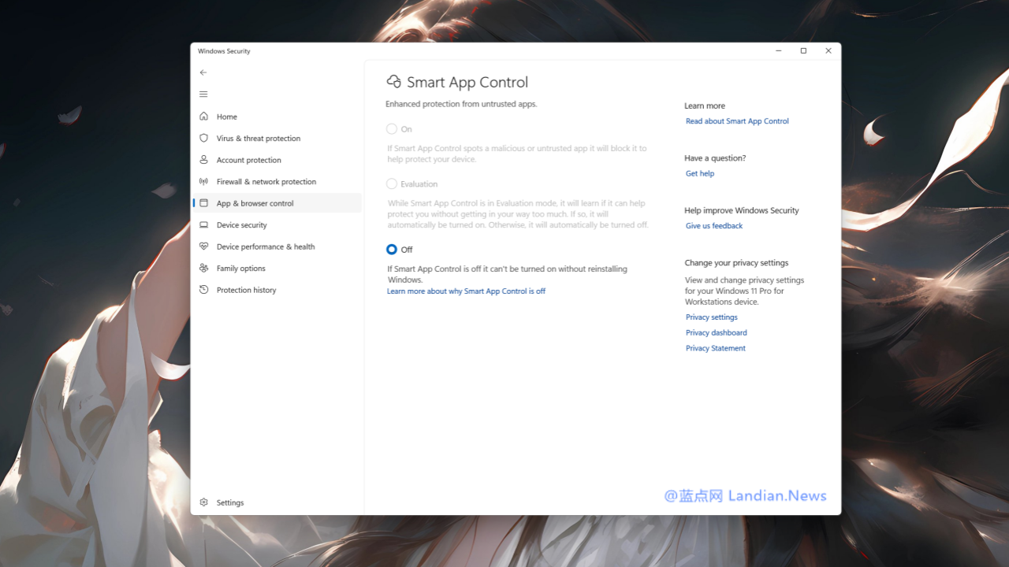The width and height of the screenshot is (1009, 567).
Task: Open Read about Smart App Control link
Action: click(737, 121)
